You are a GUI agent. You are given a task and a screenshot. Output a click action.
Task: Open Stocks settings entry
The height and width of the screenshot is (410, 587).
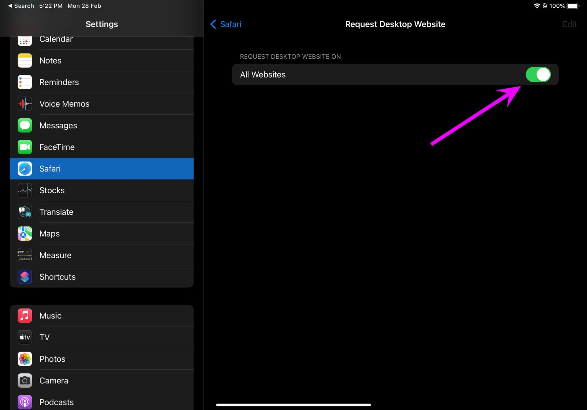[102, 190]
